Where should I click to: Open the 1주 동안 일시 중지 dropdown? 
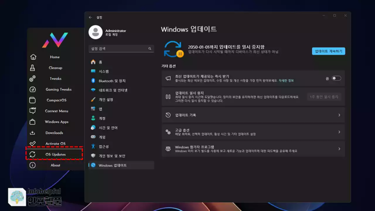click(324, 97)
